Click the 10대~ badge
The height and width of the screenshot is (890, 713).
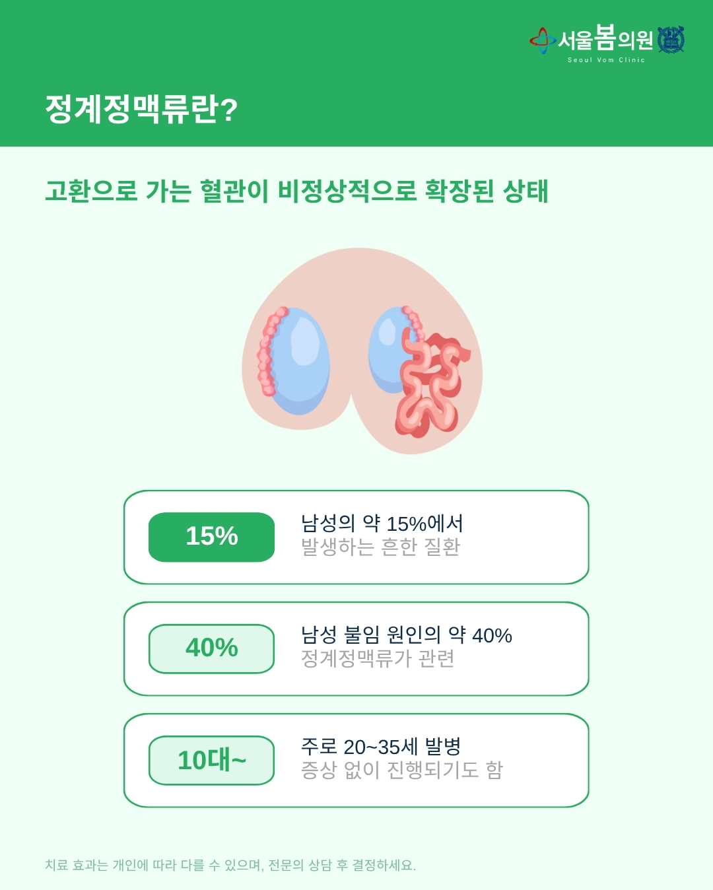[x=211, y=760]
